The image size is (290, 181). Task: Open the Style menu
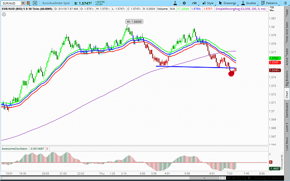208,3
